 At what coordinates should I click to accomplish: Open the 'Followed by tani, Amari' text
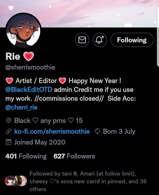point(88,181)
